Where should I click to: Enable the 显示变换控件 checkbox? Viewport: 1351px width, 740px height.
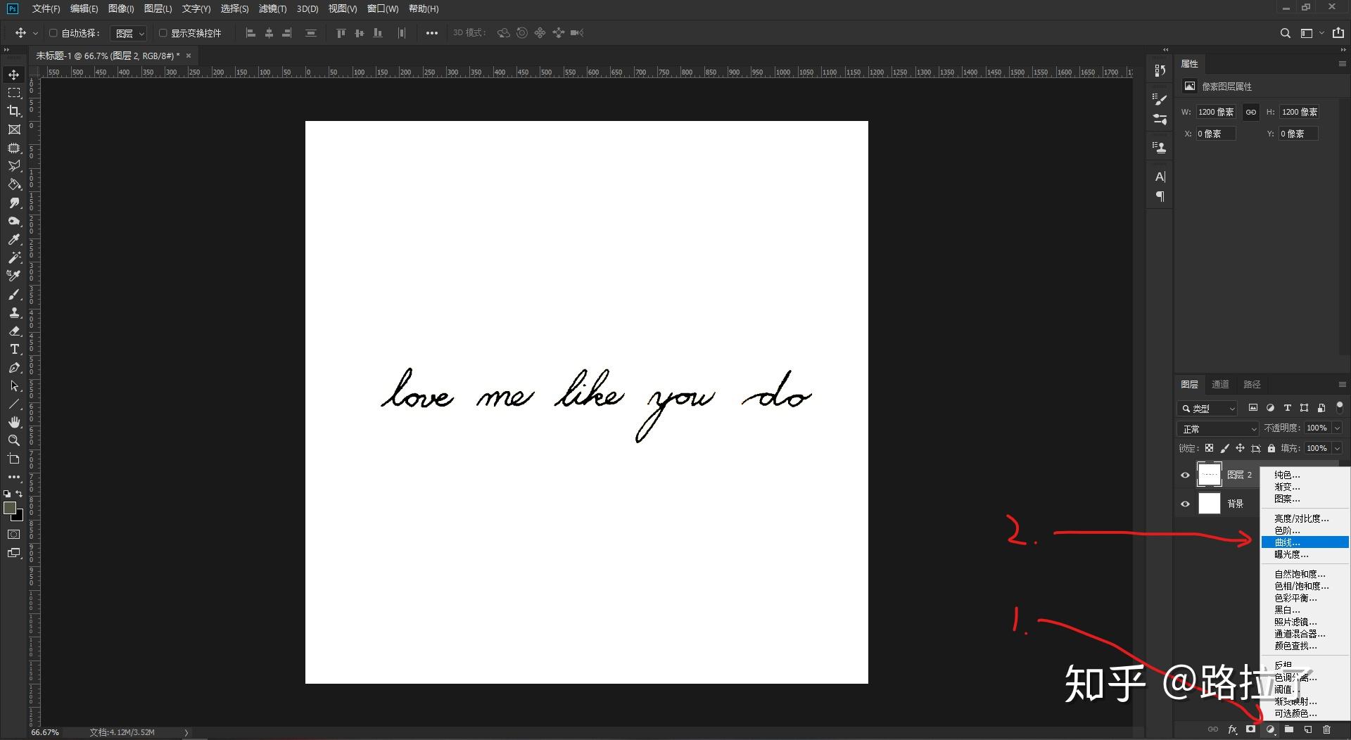[163, 33]
